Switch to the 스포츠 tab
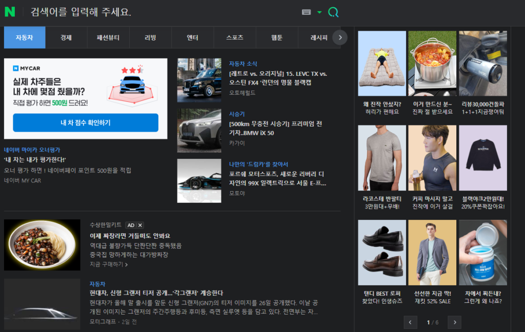Image resolution: width=525 pixels, height=332 pixels. point(235,37)
